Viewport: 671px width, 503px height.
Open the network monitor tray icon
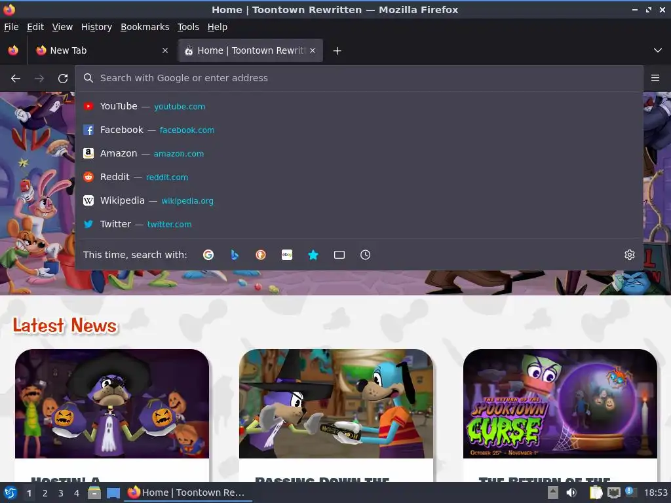[x=614, y=493]
